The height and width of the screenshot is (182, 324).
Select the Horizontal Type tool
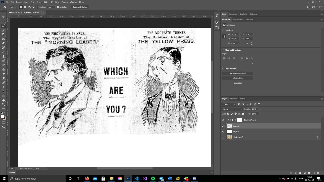(3, 87)
